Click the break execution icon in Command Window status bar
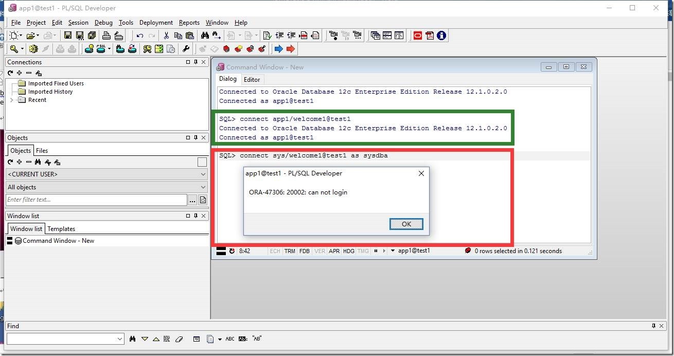 point(232,251)
